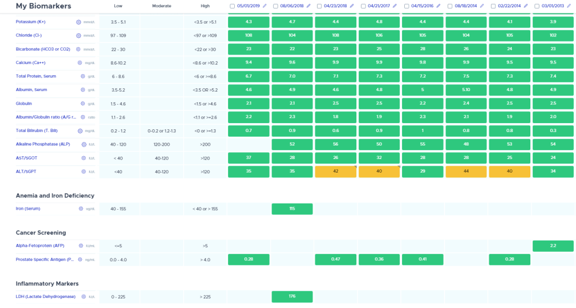Check the 05/01/2019 column checkbox
This screenshot has height=308, width=576.
tap(232, 6)
